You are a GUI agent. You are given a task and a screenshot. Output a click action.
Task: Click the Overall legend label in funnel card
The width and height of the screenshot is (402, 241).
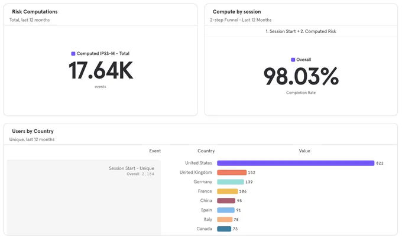pyautogui.click(x=303, y=60)
